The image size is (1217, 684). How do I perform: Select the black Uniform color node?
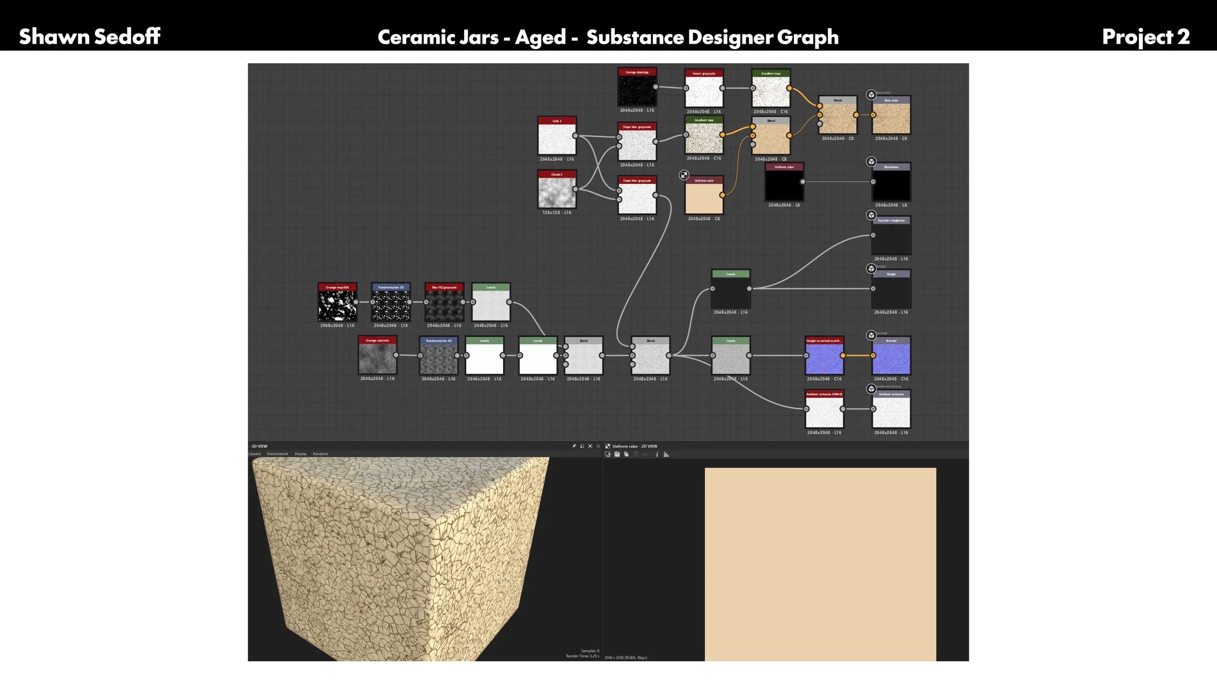[x=784, y=181]
